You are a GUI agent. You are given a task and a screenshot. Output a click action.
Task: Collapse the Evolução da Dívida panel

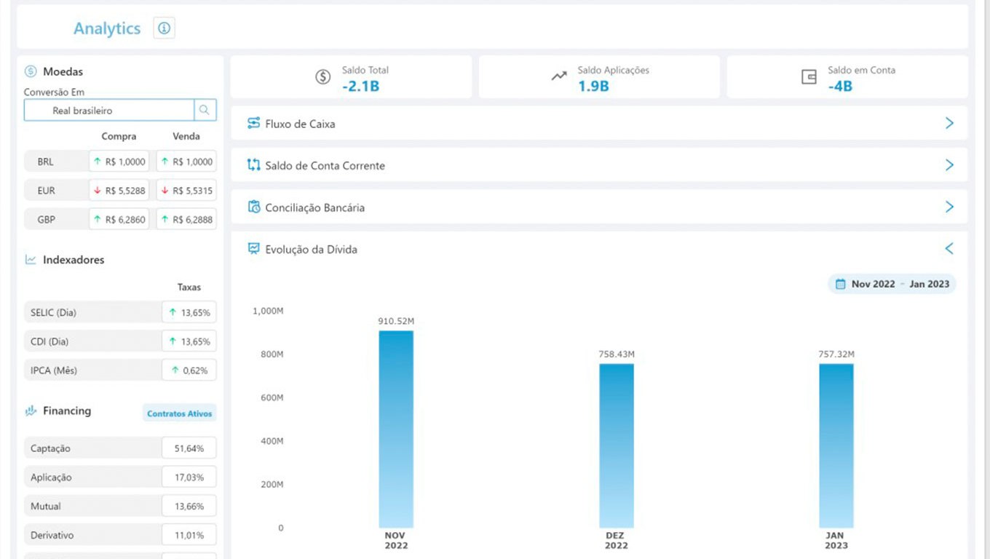949,249
